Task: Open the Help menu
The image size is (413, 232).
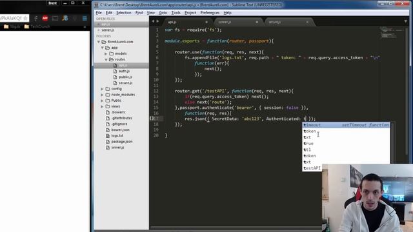Action: [x=227, y=13]
